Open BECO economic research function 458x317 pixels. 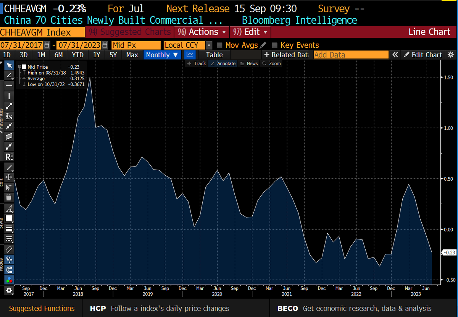[x=355, y=308]
